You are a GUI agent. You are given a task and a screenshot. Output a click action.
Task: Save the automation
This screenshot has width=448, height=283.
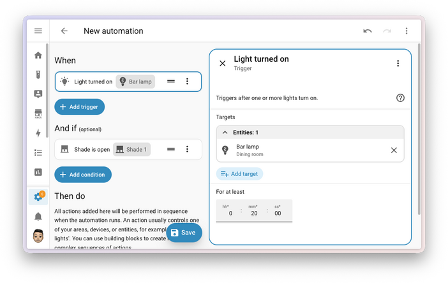click(184, 233)
